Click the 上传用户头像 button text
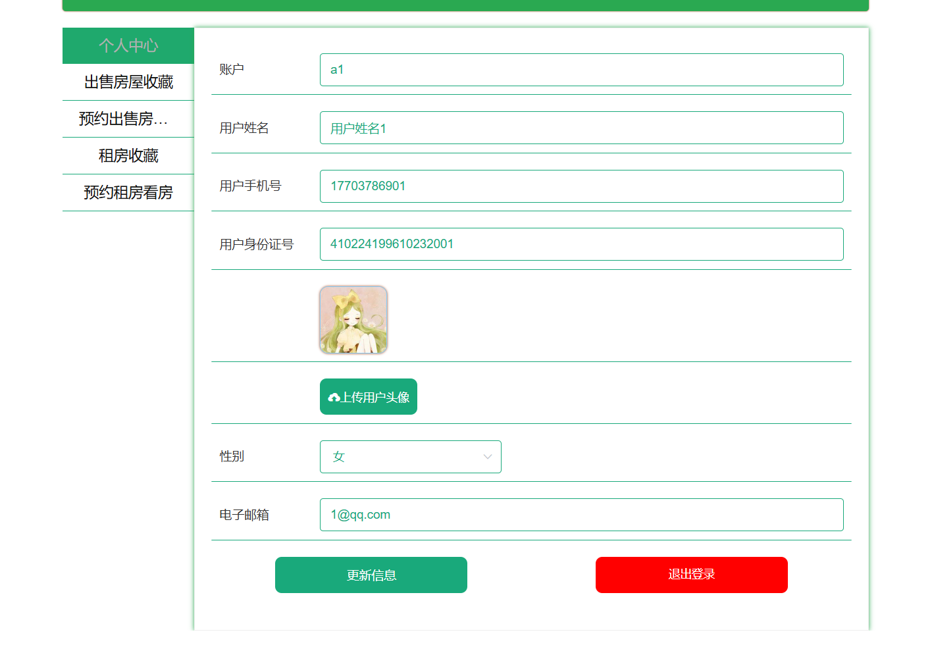This screenshot has height=651, width=932. pos(375,398)
